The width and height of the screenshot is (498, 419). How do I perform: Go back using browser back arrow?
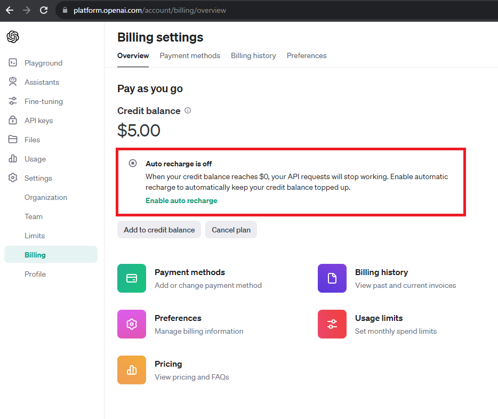pos(10,10)
